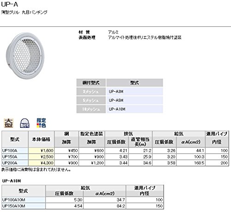Click the 本体価格 column header
Viewport: 231px width, 212px height.
[x=41, y=139]
